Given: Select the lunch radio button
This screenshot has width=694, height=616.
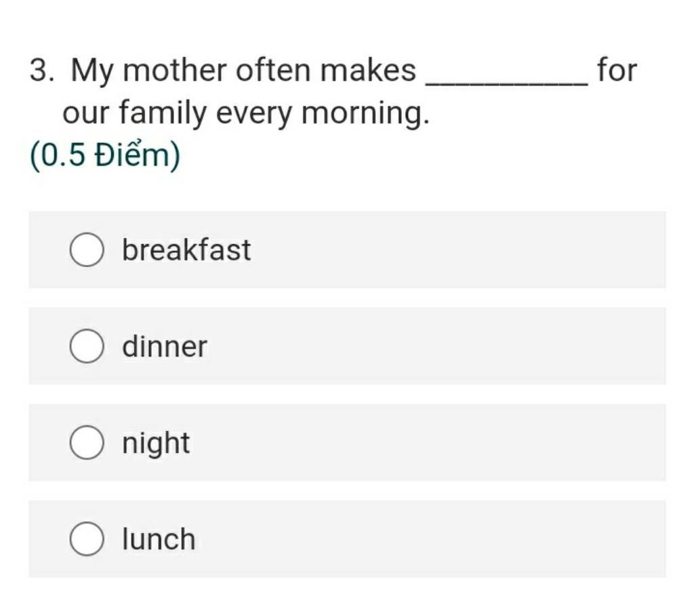Looking at the screenshot, I should coord(87,539).
